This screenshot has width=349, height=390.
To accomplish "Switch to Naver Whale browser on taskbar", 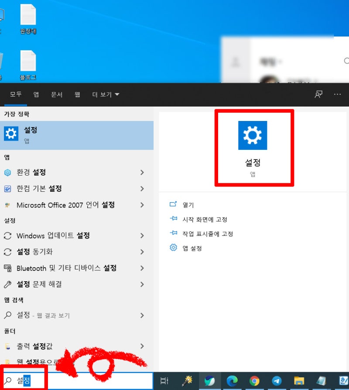I will 210,381.
